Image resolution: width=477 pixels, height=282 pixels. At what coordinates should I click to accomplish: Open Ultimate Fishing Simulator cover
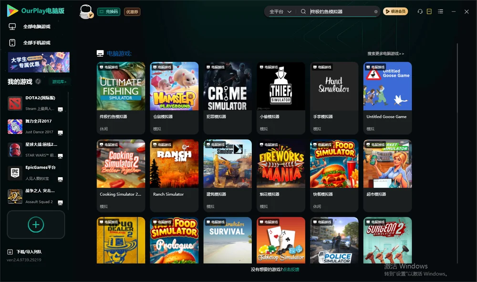coord(121,86)
